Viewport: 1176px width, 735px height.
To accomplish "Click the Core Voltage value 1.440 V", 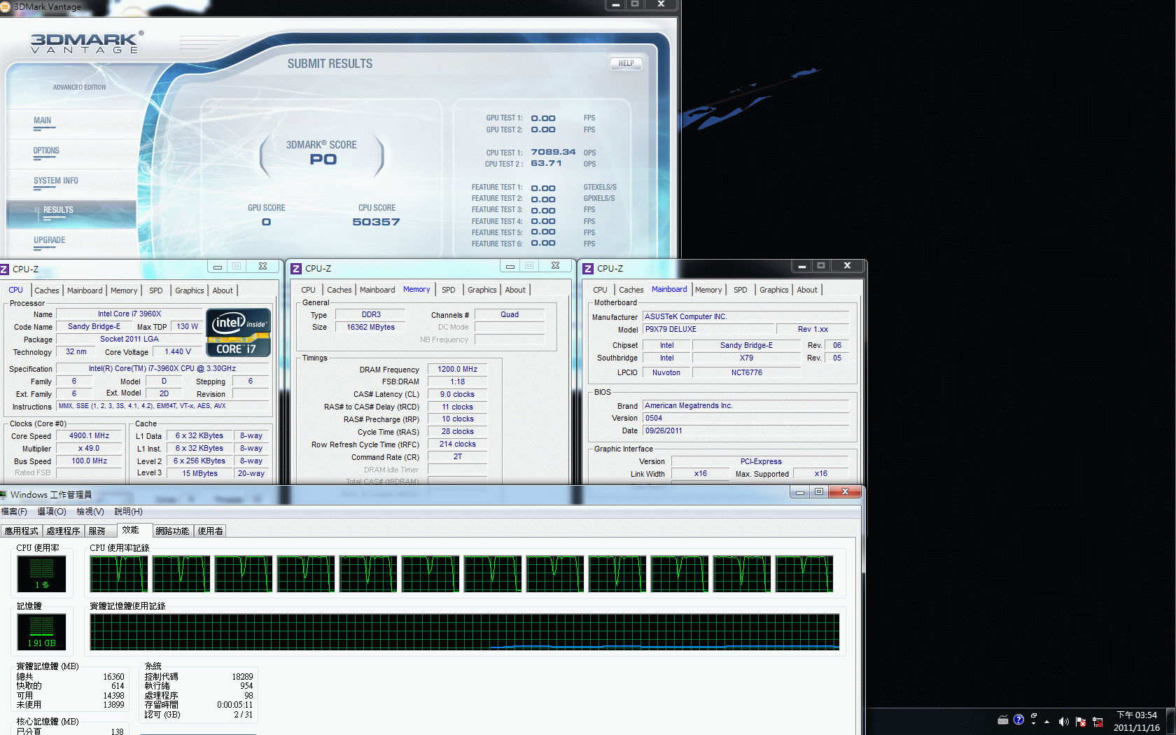I will coord(178,351).
